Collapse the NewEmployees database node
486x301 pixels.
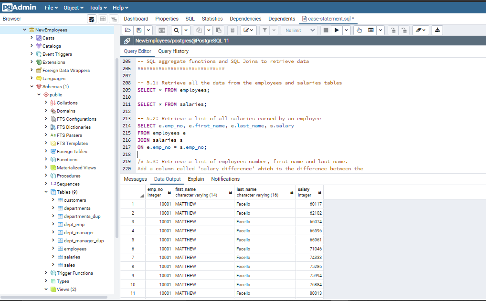[25, 30]
